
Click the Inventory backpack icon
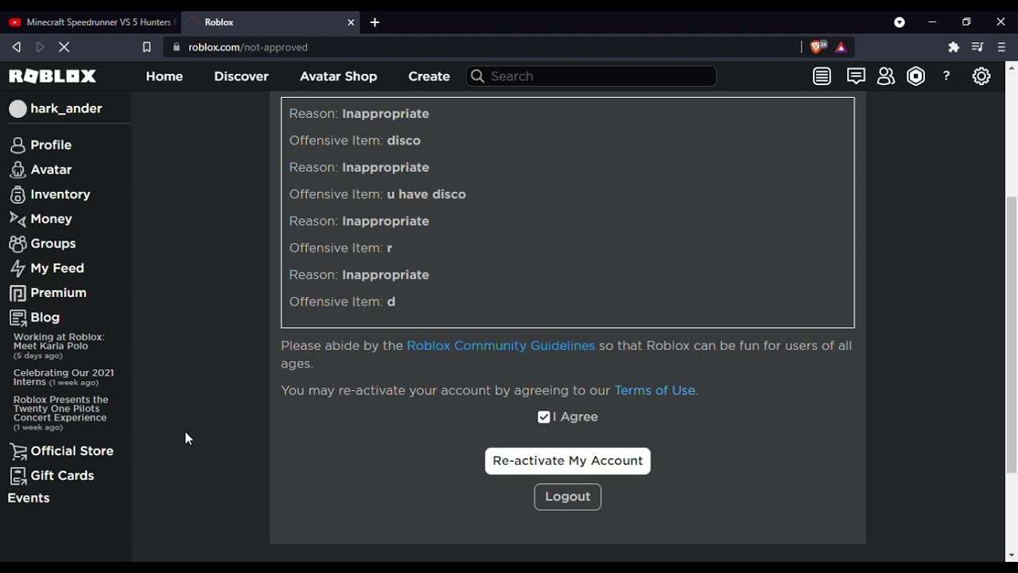coord(17,195)
